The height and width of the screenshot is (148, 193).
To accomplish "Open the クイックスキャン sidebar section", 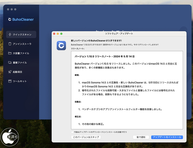I will coord(21,34).
